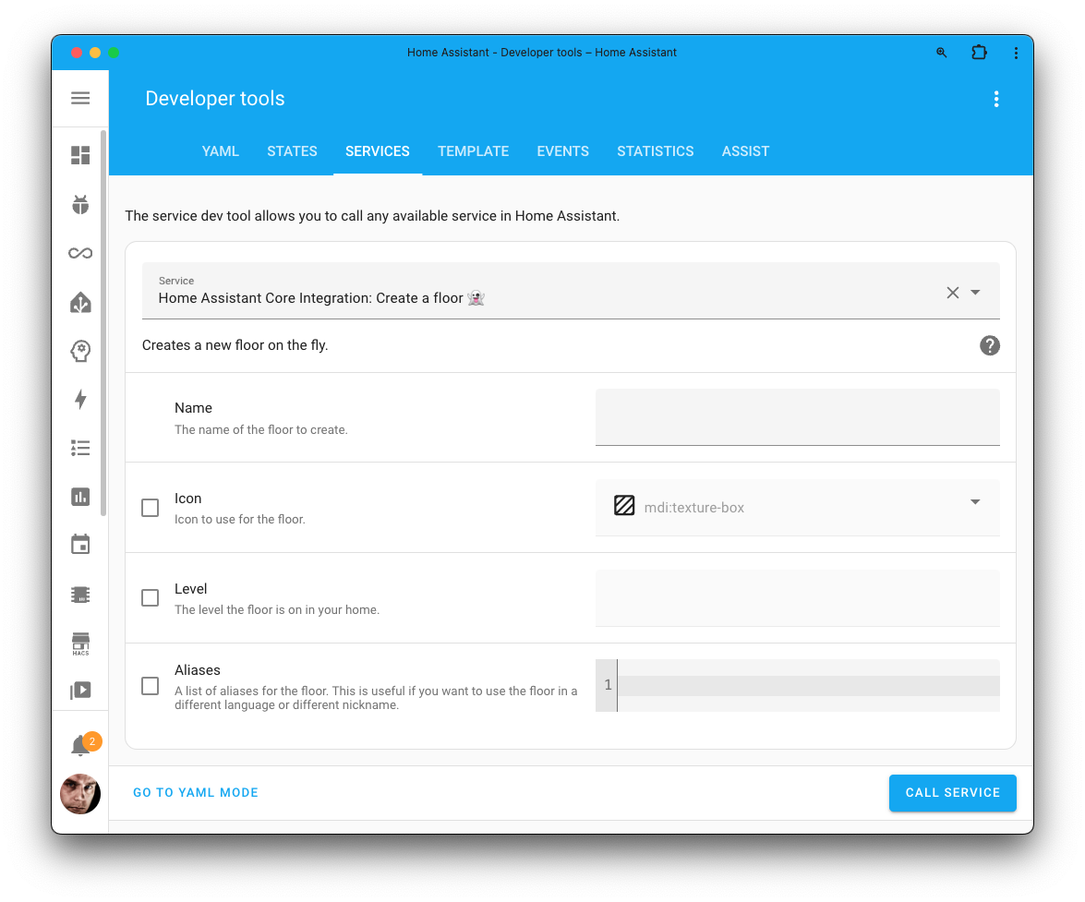Click the floor Name input field
This screenshot has width=1085, height=902.
pos(797,417)
